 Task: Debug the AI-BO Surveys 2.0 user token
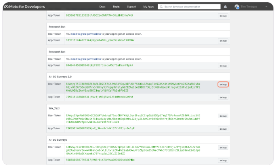223,85
